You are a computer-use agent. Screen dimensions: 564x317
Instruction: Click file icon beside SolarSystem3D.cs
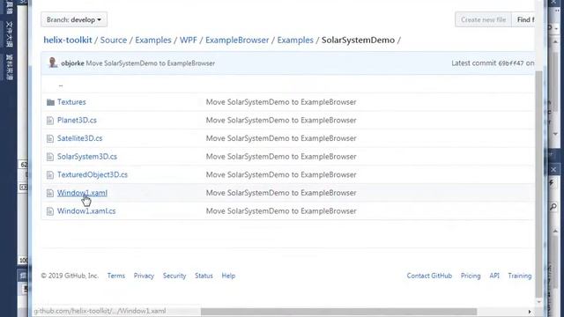[x=50, y=157]
